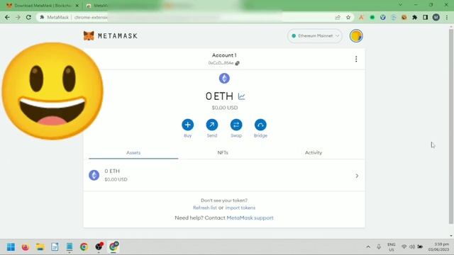The width and height of the screenshot is (454, 255).
Task: Click the ETH token icon in asset list
Action: [94, 175]
